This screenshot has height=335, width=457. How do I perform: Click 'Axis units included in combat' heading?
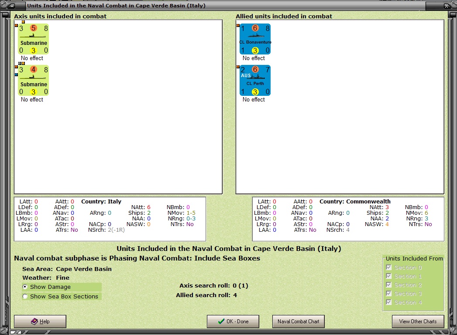(60, 16)
